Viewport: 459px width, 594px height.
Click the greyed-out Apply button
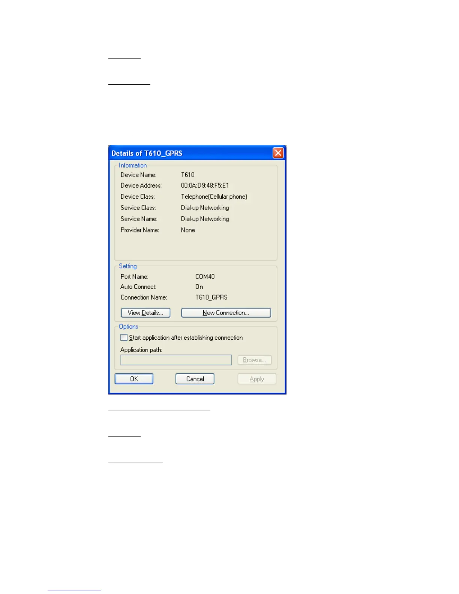[257, 379]
